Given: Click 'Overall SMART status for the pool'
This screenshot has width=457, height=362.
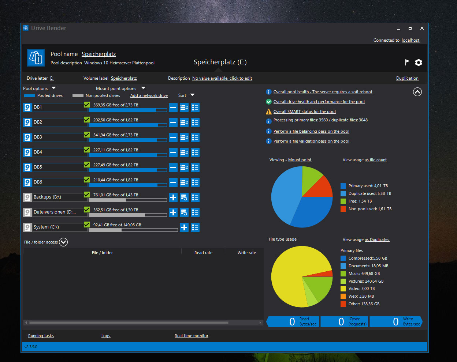Looking at the screenshot, I should (x=305, y=112).
